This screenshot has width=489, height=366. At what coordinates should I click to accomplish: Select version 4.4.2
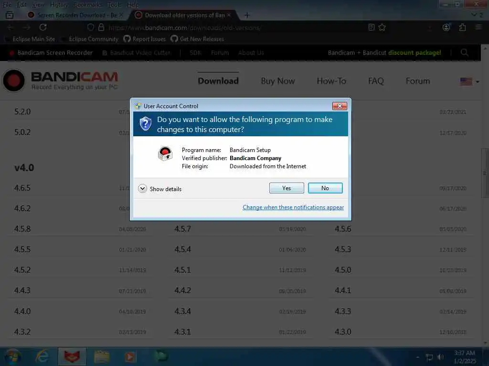[x=182, y=290]
